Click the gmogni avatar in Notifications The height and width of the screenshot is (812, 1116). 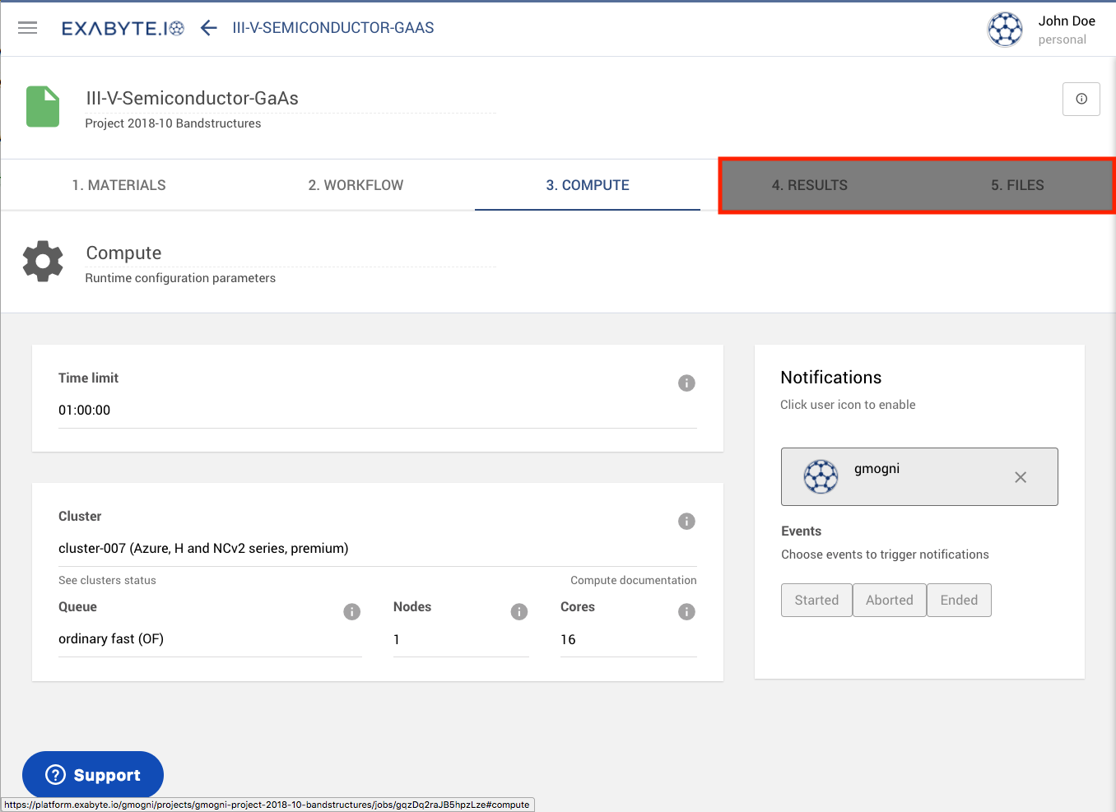coord(821,476)
